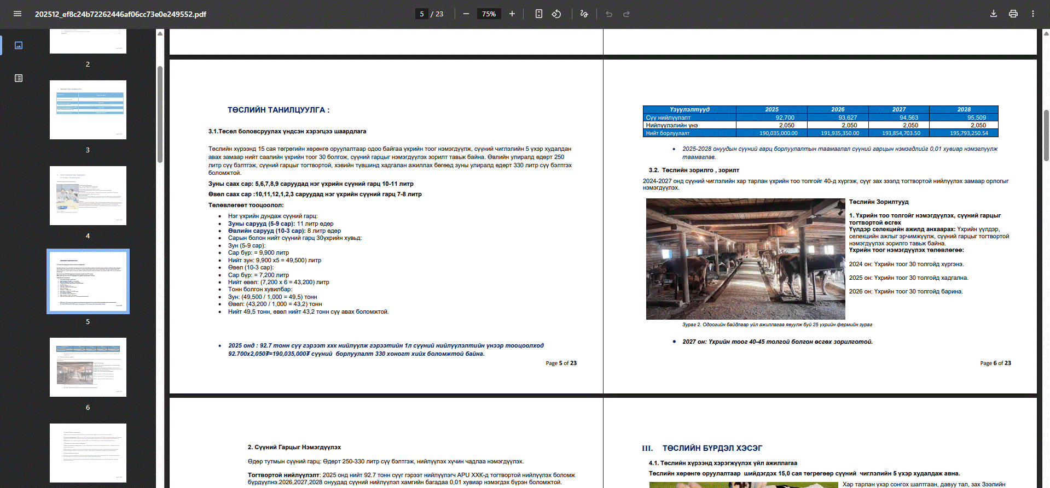Viewport: 1050px width, 488px height.
Task: Toggle the sidebar with the hamburger menu icon
Action: [x=18, y=14]
